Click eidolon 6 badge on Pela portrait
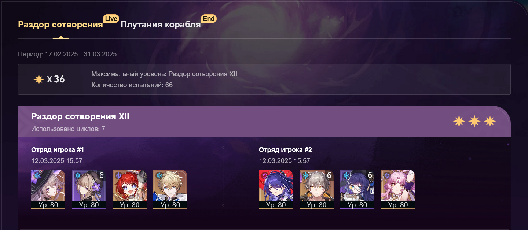 point(370,175)
